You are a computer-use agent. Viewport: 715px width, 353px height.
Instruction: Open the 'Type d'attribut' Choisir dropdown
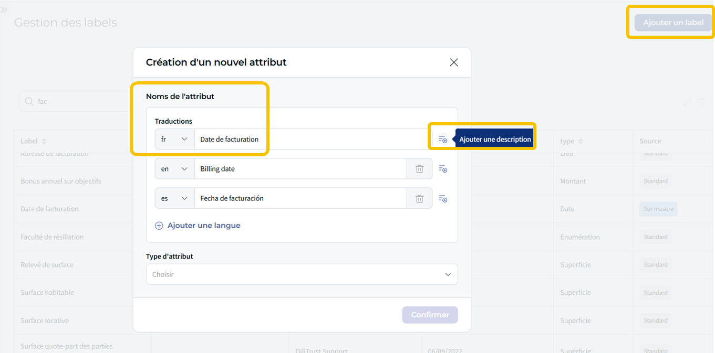(302, 274)
